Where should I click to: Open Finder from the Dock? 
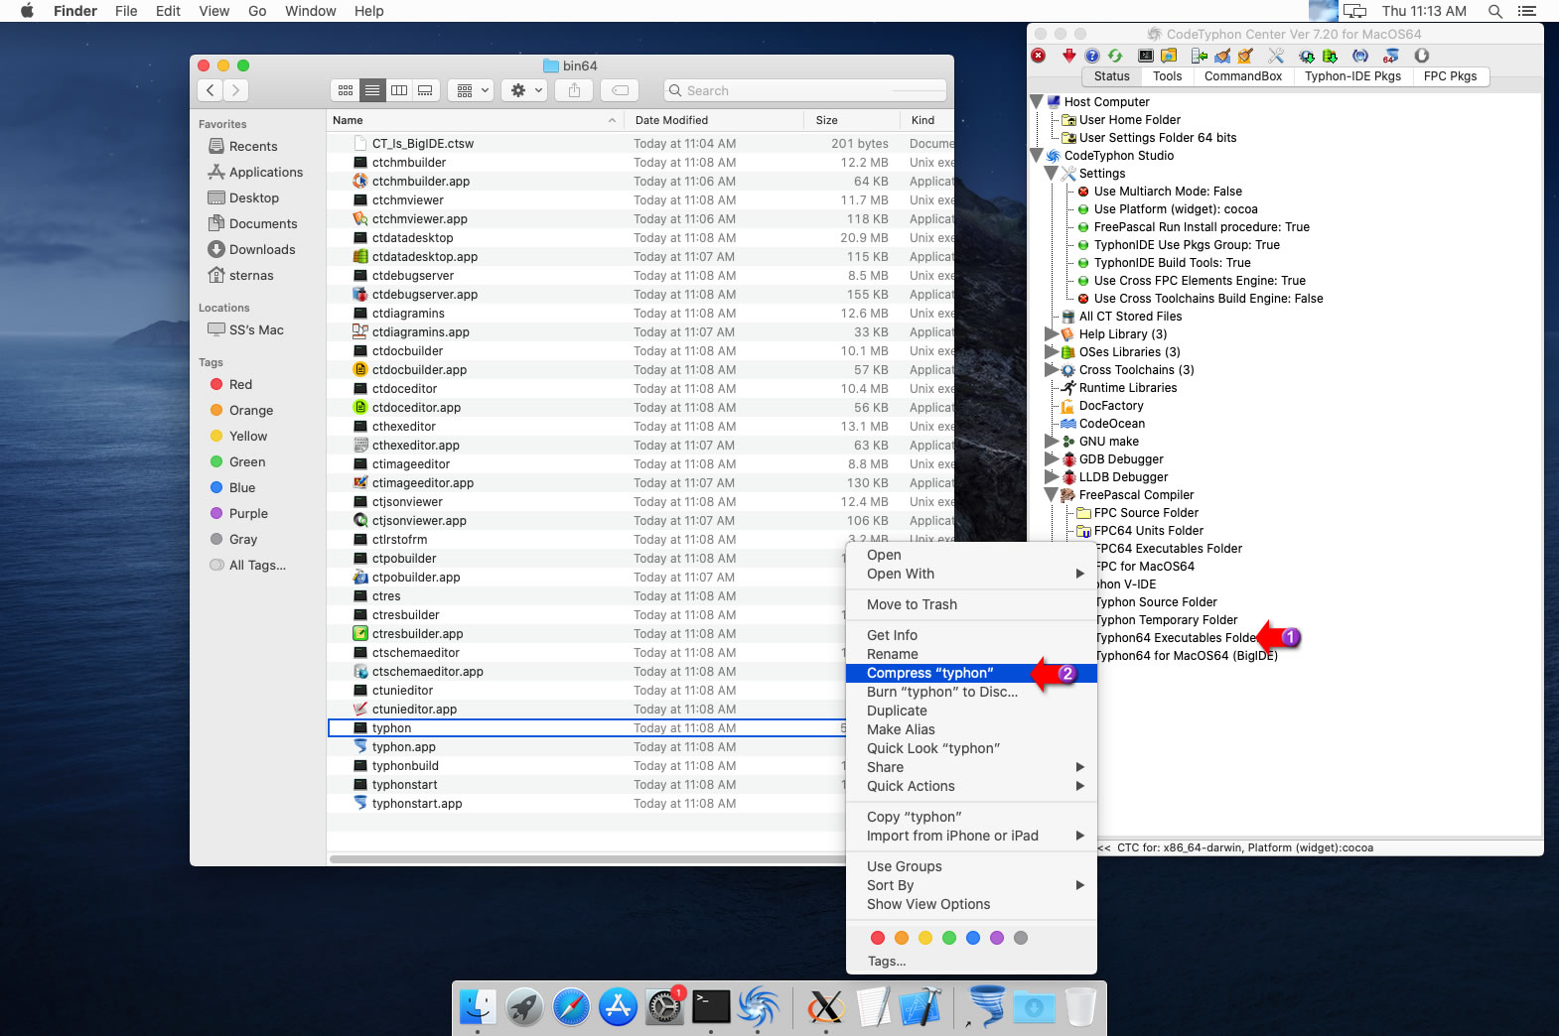pos(478,1007)
